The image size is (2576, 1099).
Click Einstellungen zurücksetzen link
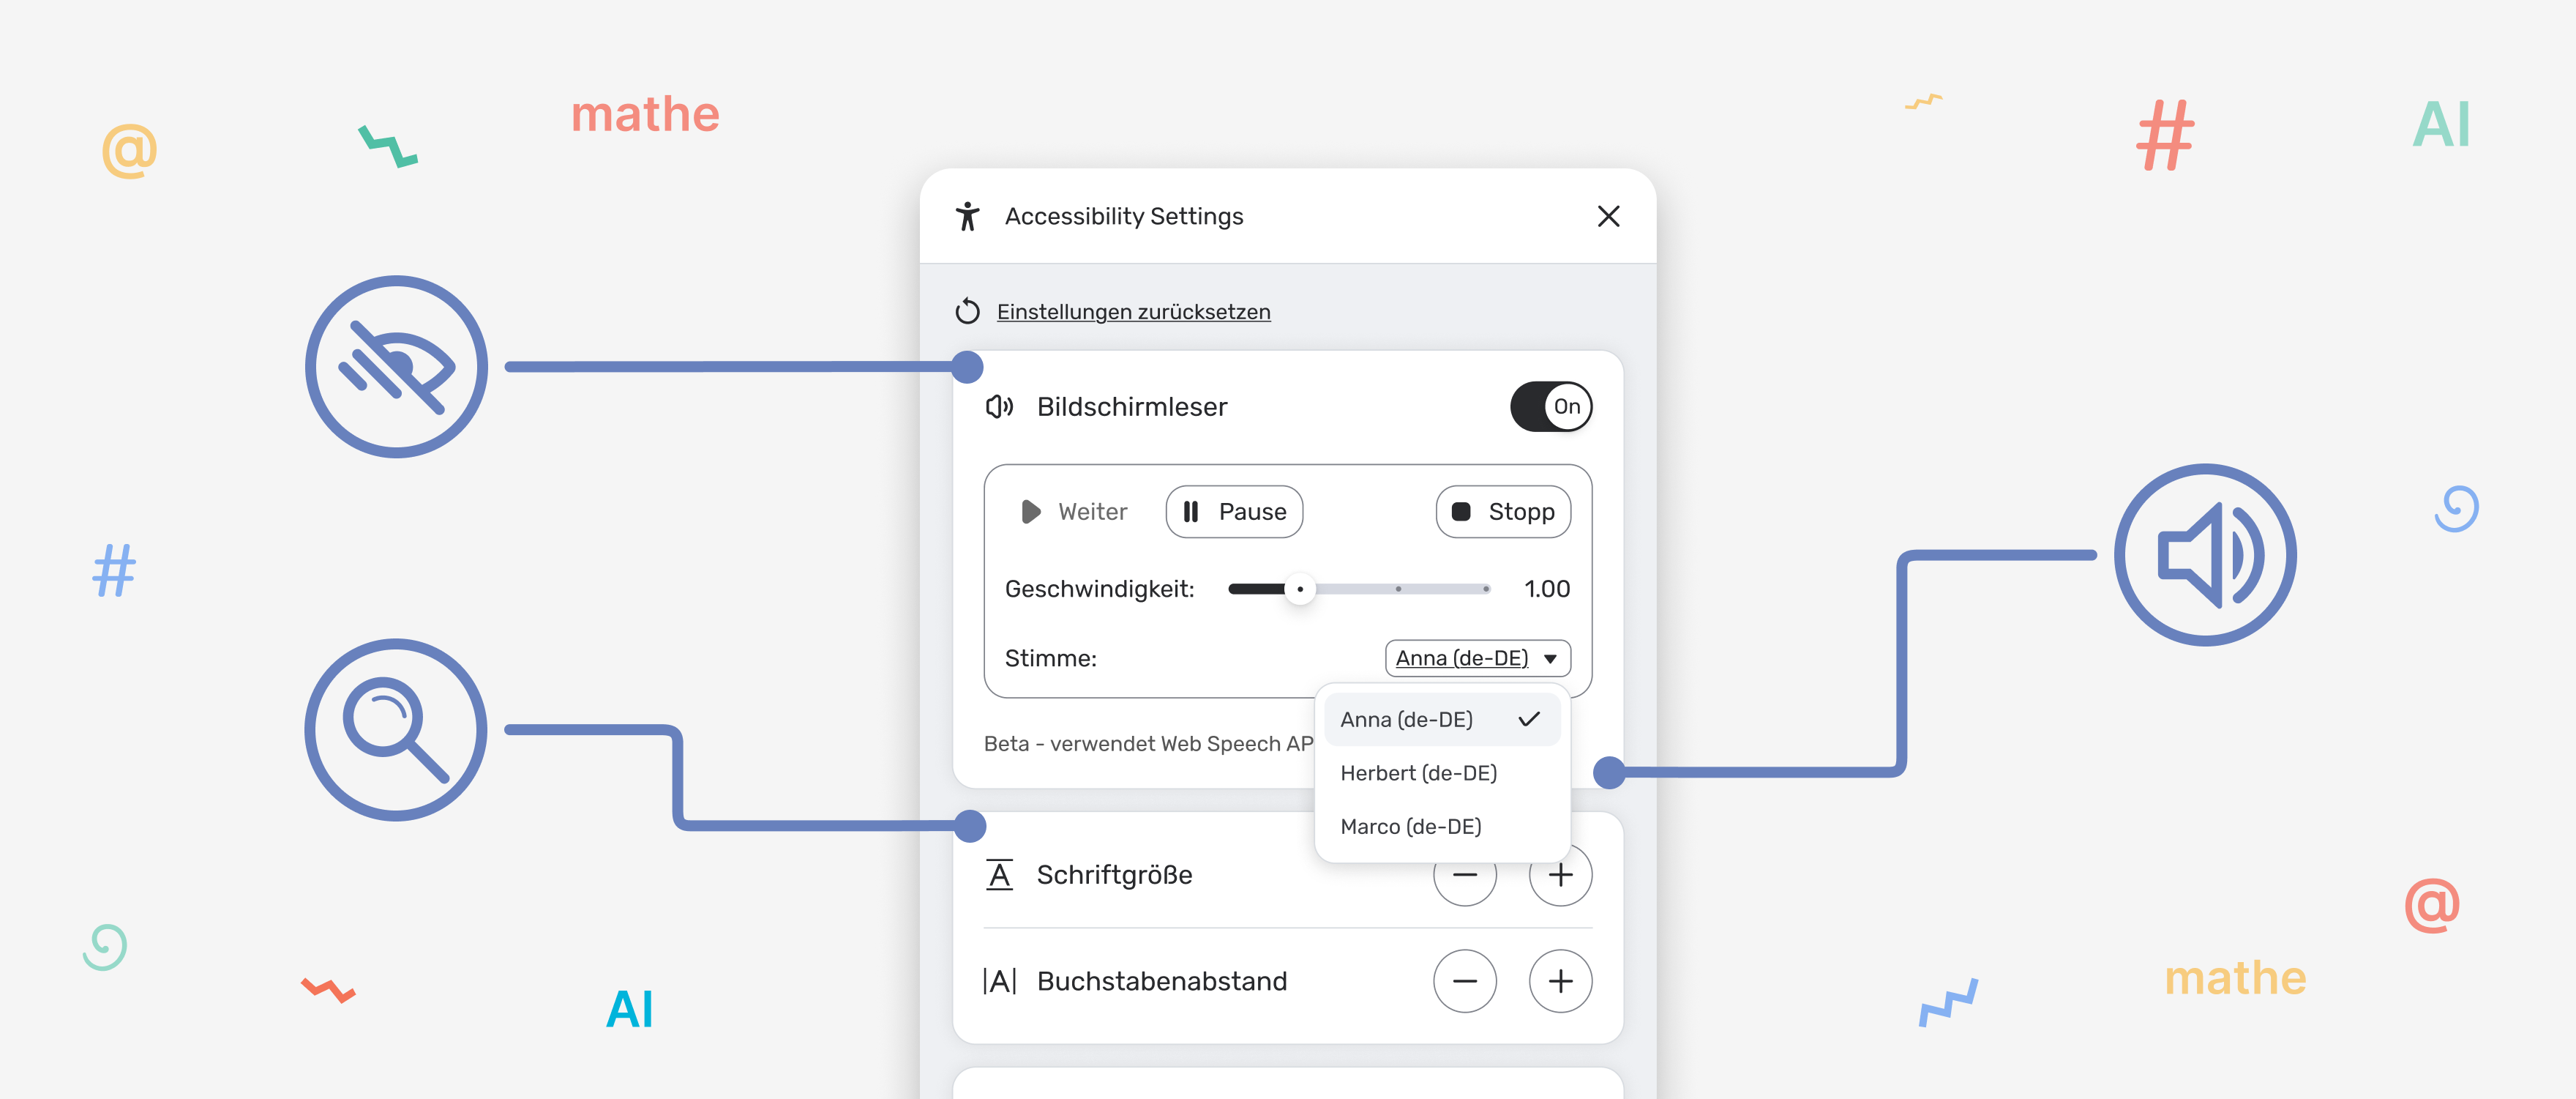pyautogui.click(x=1133, y=313)
